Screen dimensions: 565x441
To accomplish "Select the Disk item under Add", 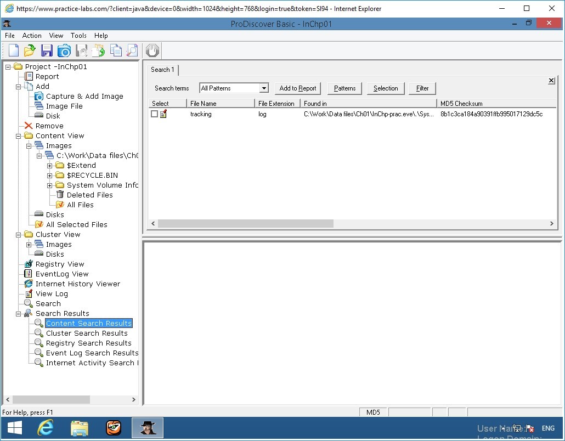I will coord(53,116).
